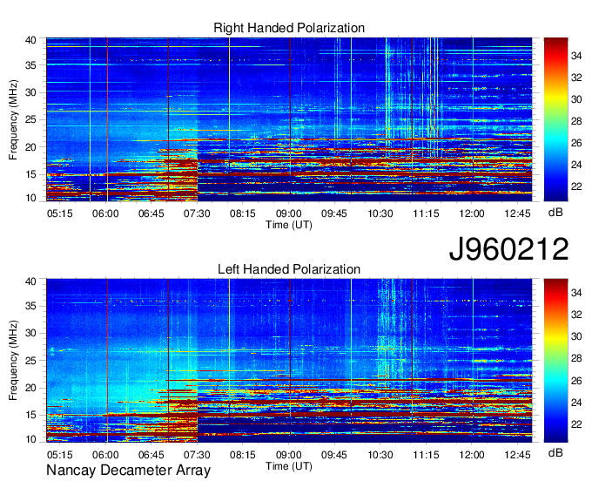Image resolution: width=592 pixels, height=481 pixels.
Task: Click the dB label under the upper color bar
Action: (x=555, y=213)
